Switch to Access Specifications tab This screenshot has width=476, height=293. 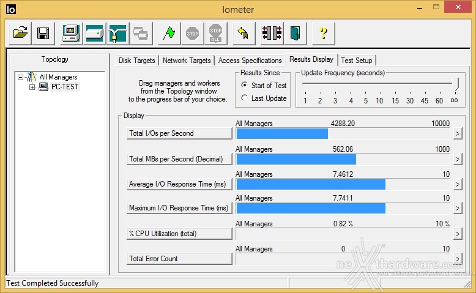coord(250,61)
